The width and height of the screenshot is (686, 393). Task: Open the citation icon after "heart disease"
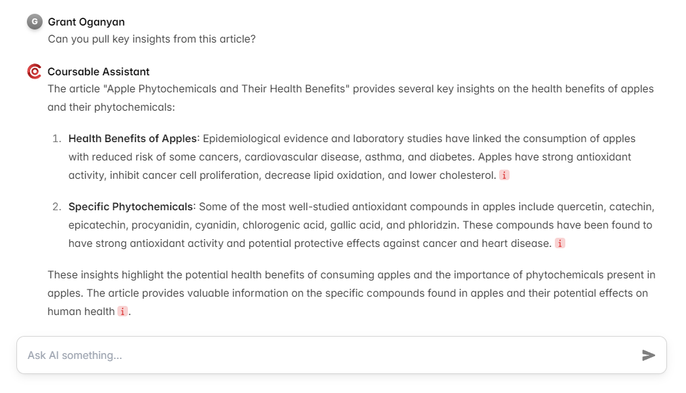pos(559,243)
